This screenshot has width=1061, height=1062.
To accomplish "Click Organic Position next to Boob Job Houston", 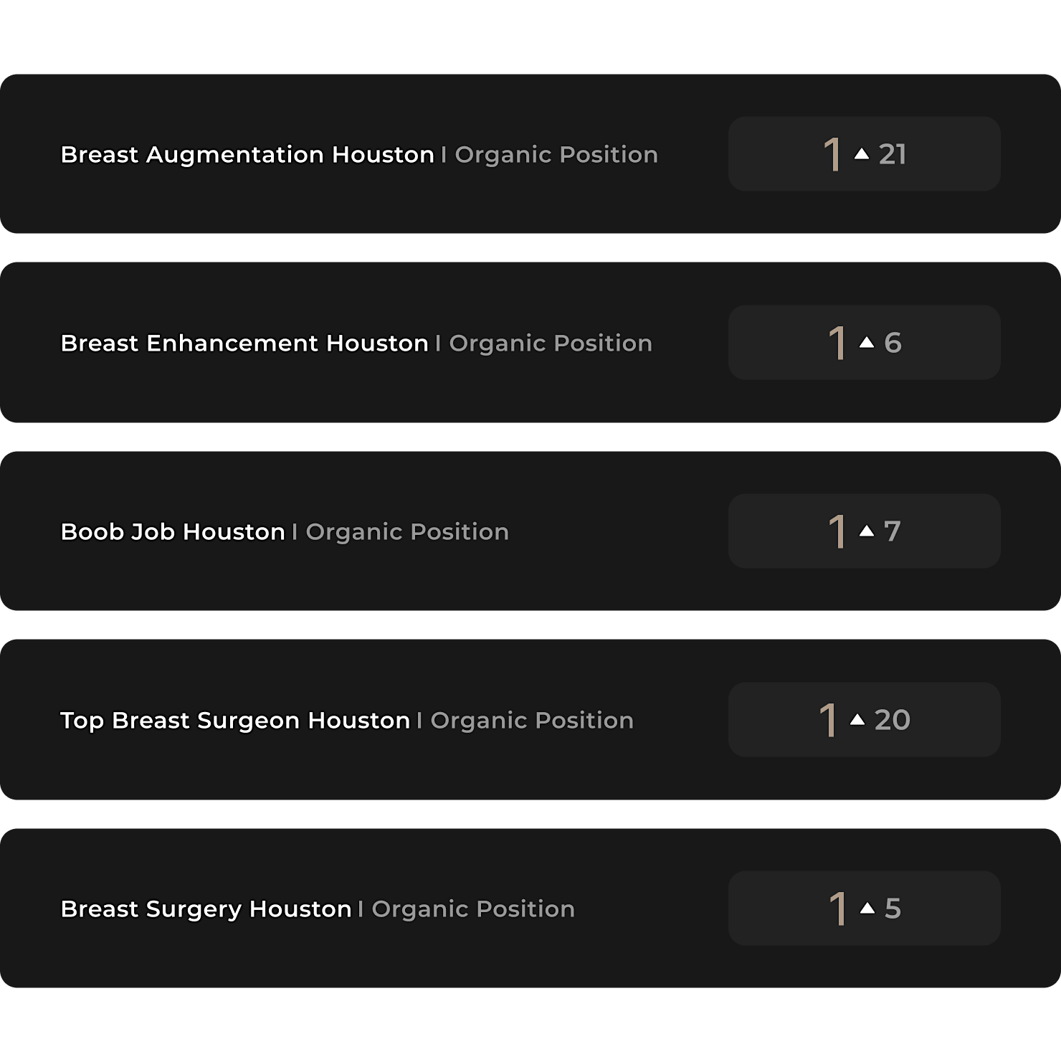I will pos(407,531).
